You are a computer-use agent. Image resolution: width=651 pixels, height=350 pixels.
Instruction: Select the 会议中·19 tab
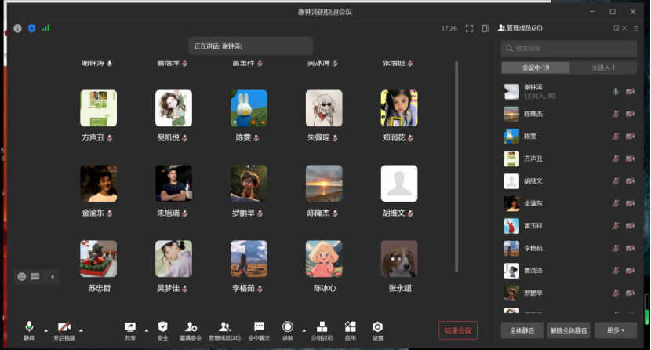(x=536, y=68)
